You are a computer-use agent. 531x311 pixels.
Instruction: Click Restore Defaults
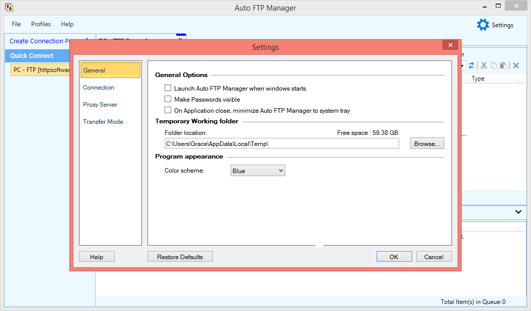[x=180, y=256]
